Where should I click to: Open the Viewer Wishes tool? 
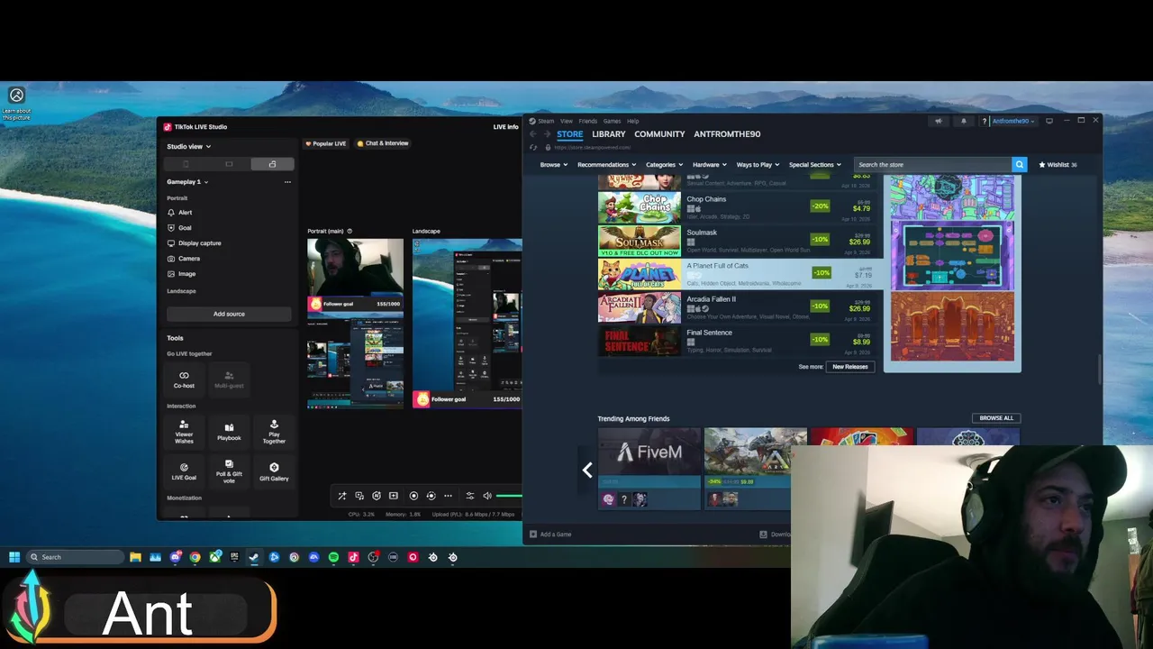(x=184, y=432)
